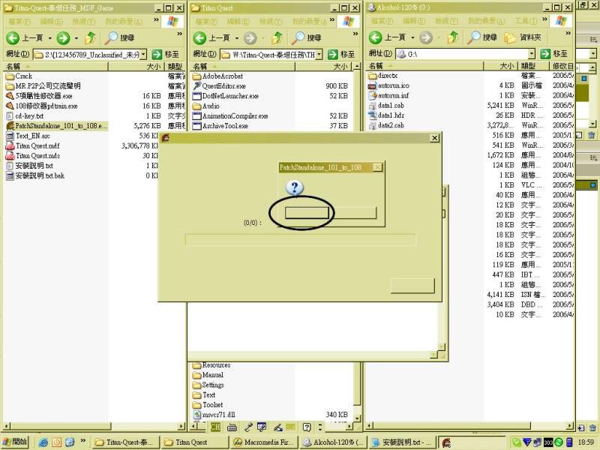Click Back arrow in Titan Quest window

[199, 38]
